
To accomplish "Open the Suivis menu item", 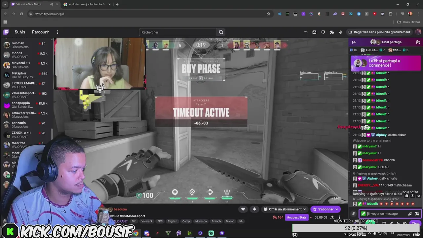I will 20,32.
